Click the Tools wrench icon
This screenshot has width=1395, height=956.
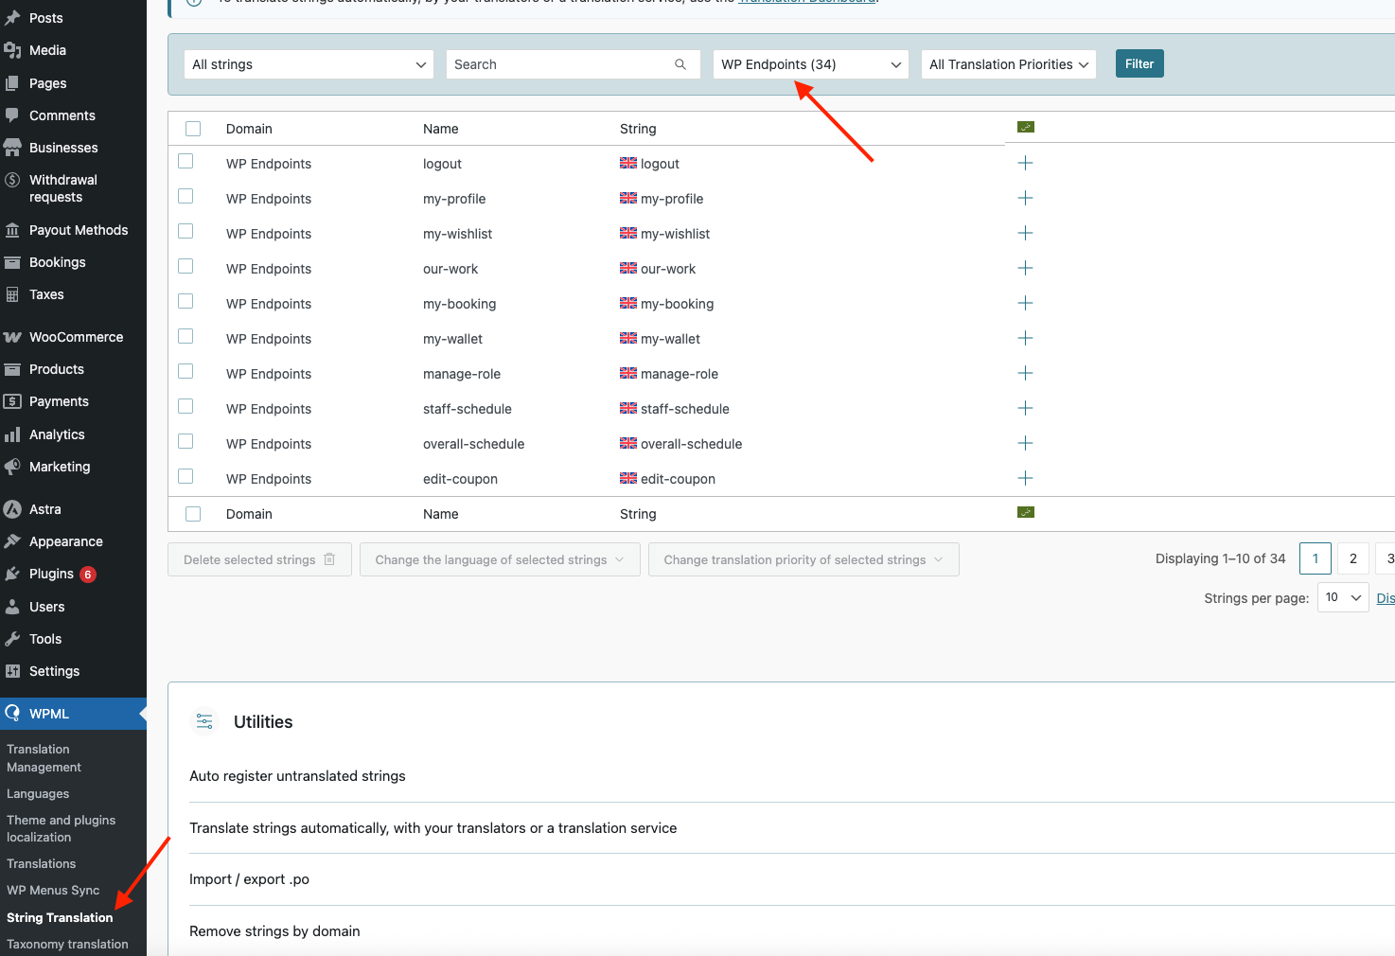(12, 639)
